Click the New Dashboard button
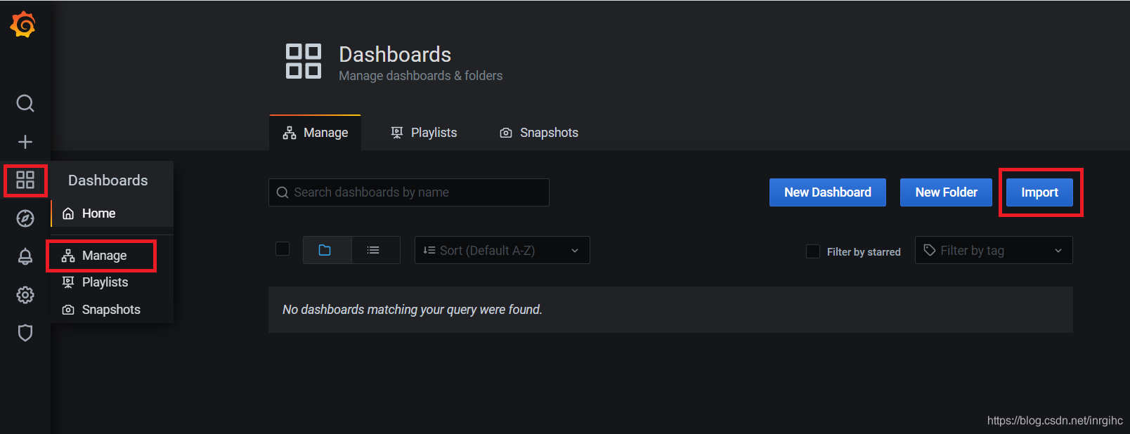This screenshot has width=1130, height=434. point(827,192)
